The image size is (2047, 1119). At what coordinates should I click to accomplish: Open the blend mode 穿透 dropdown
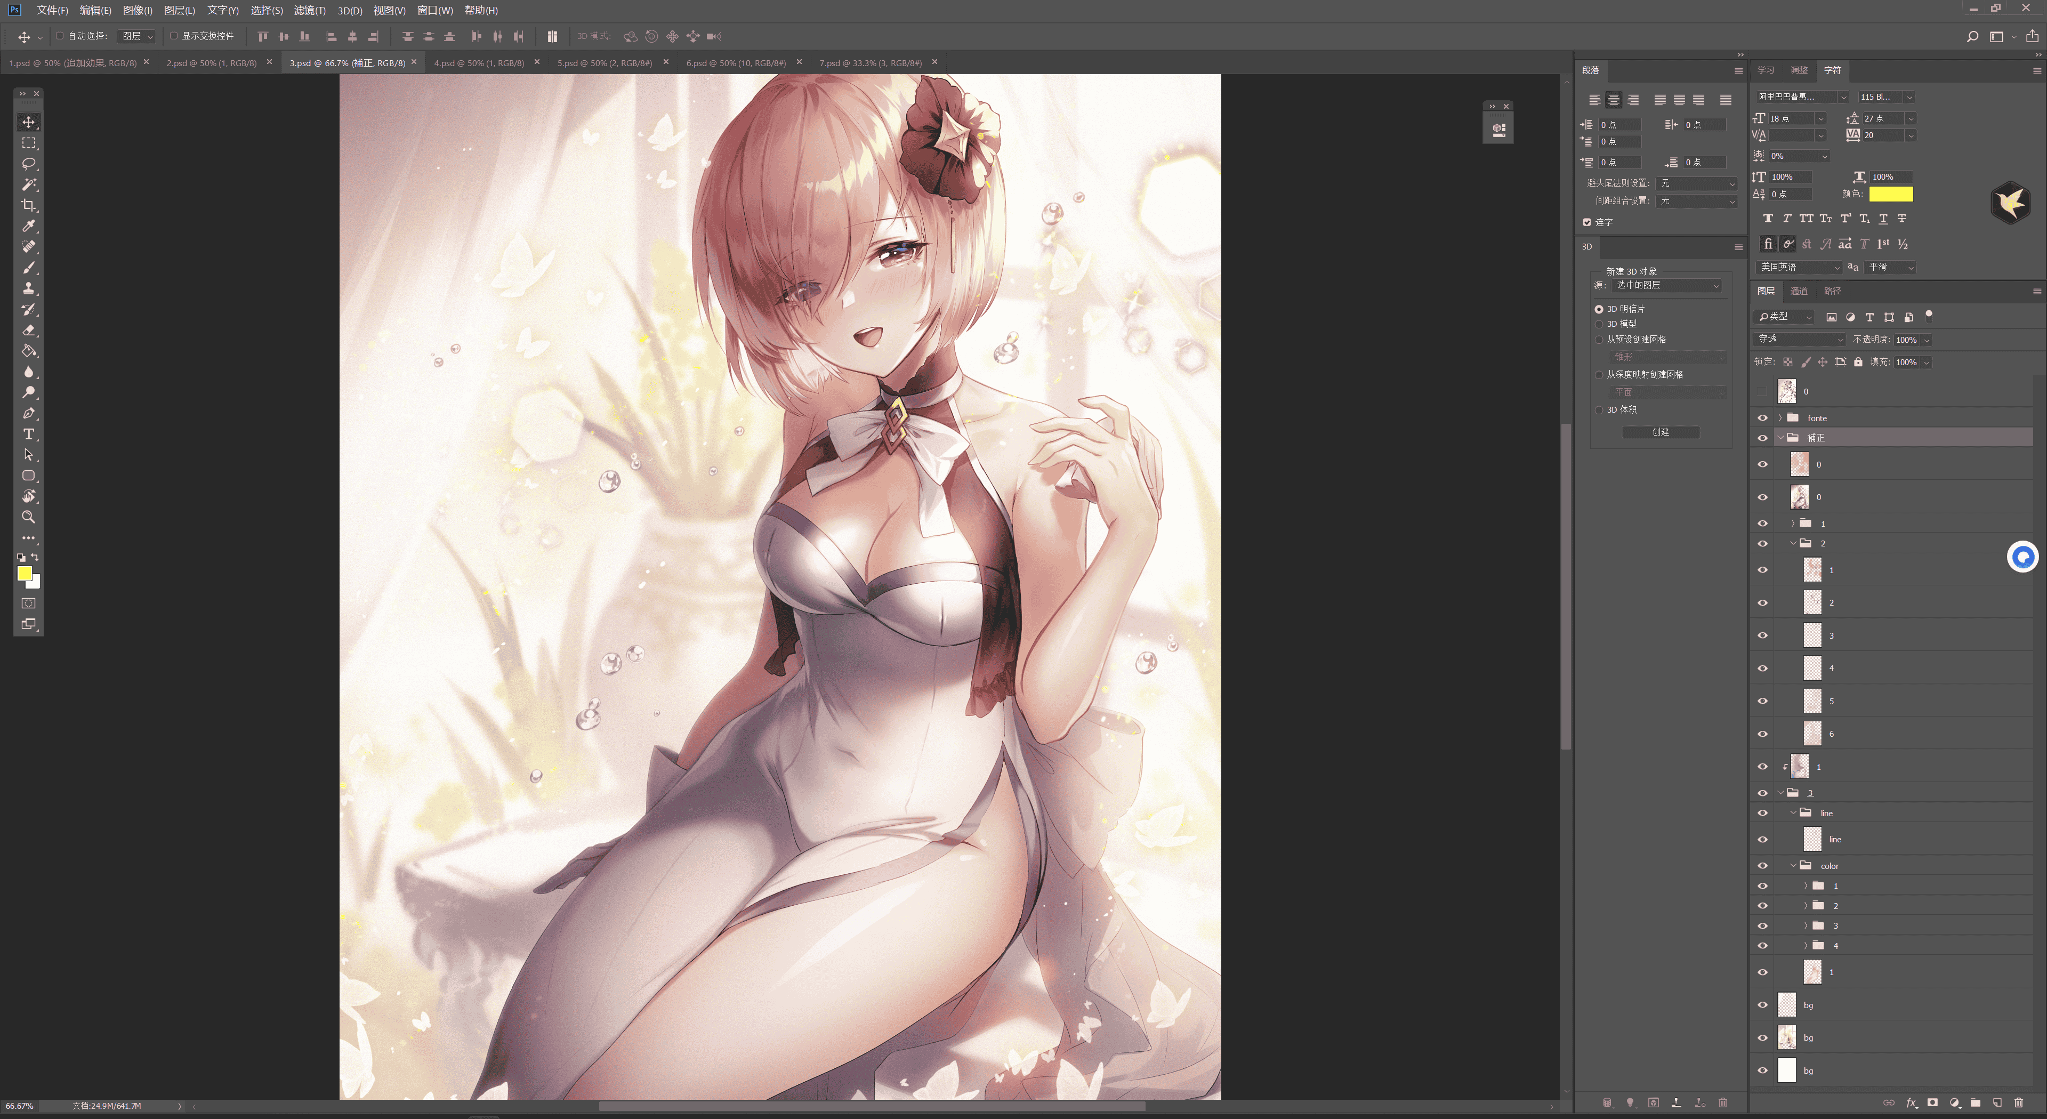click(1800, 340)
